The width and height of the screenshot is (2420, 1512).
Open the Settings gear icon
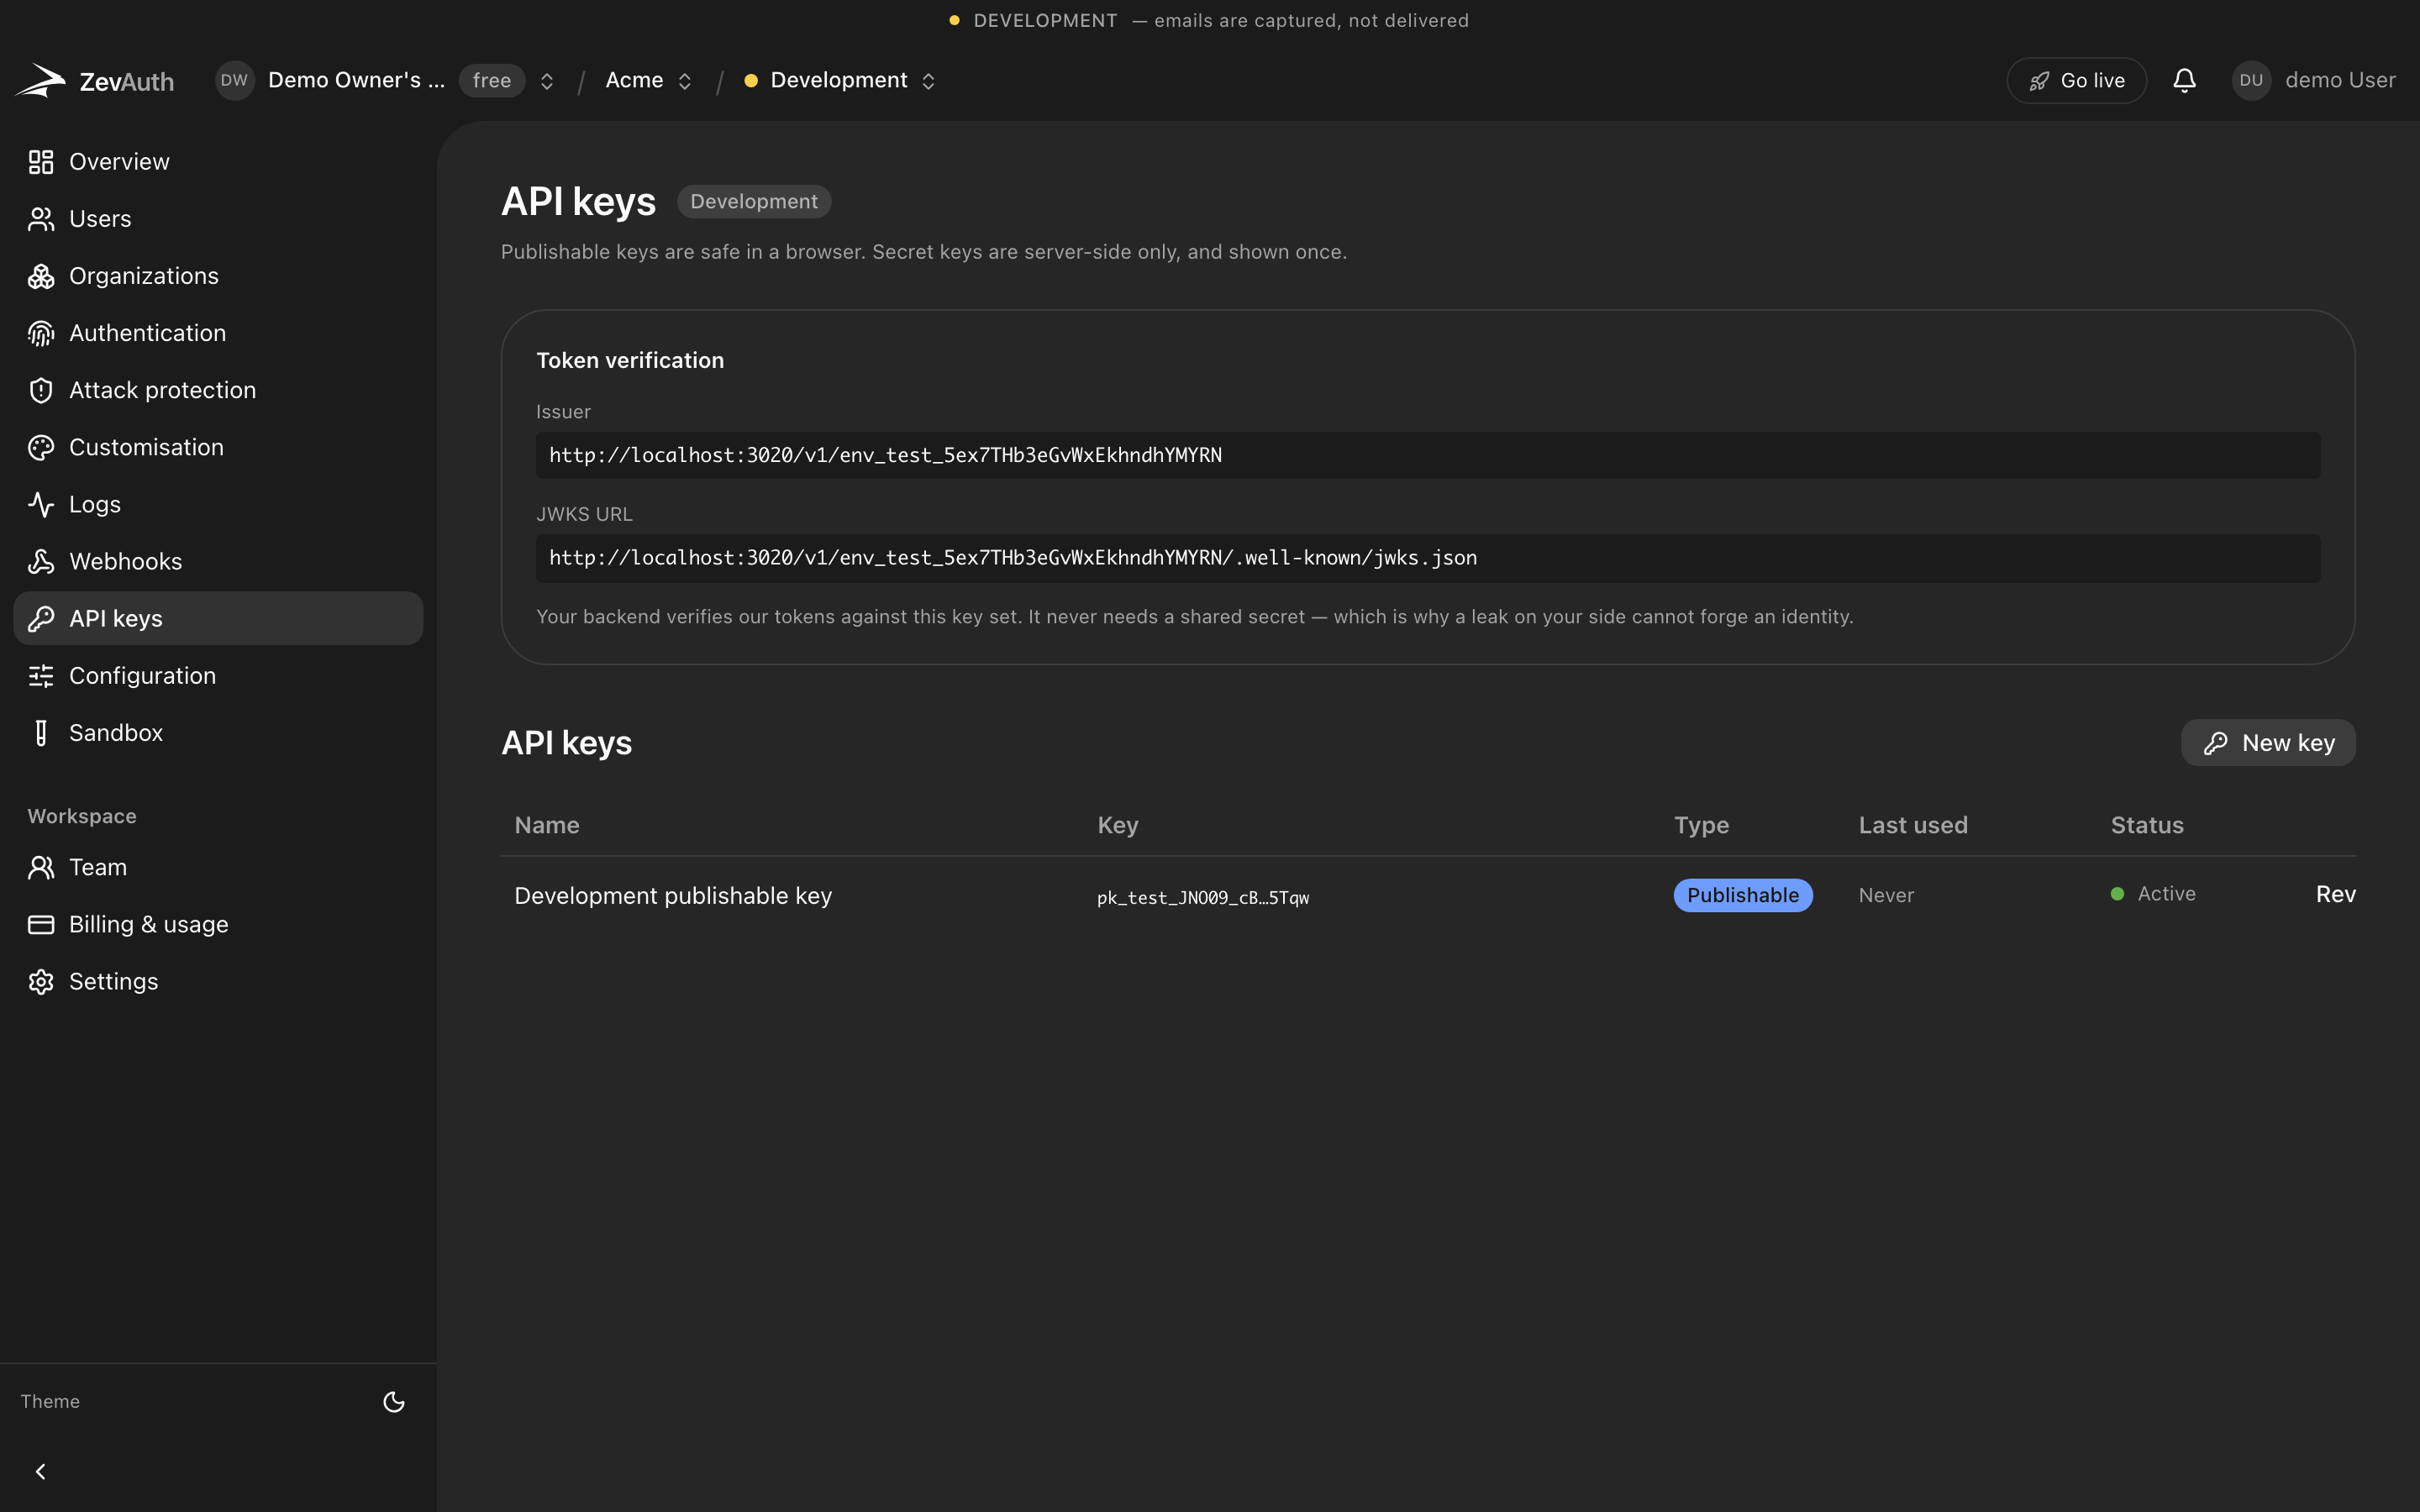tap(41, 981)
